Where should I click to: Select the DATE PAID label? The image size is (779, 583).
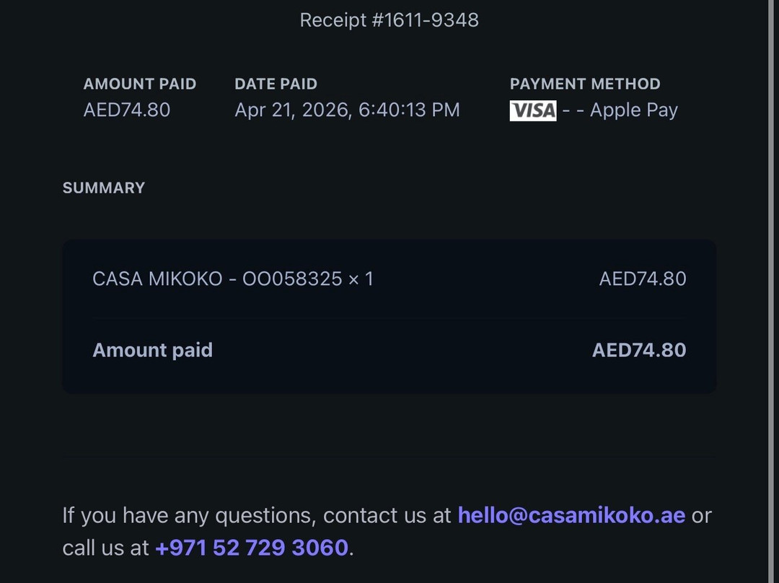276,84
